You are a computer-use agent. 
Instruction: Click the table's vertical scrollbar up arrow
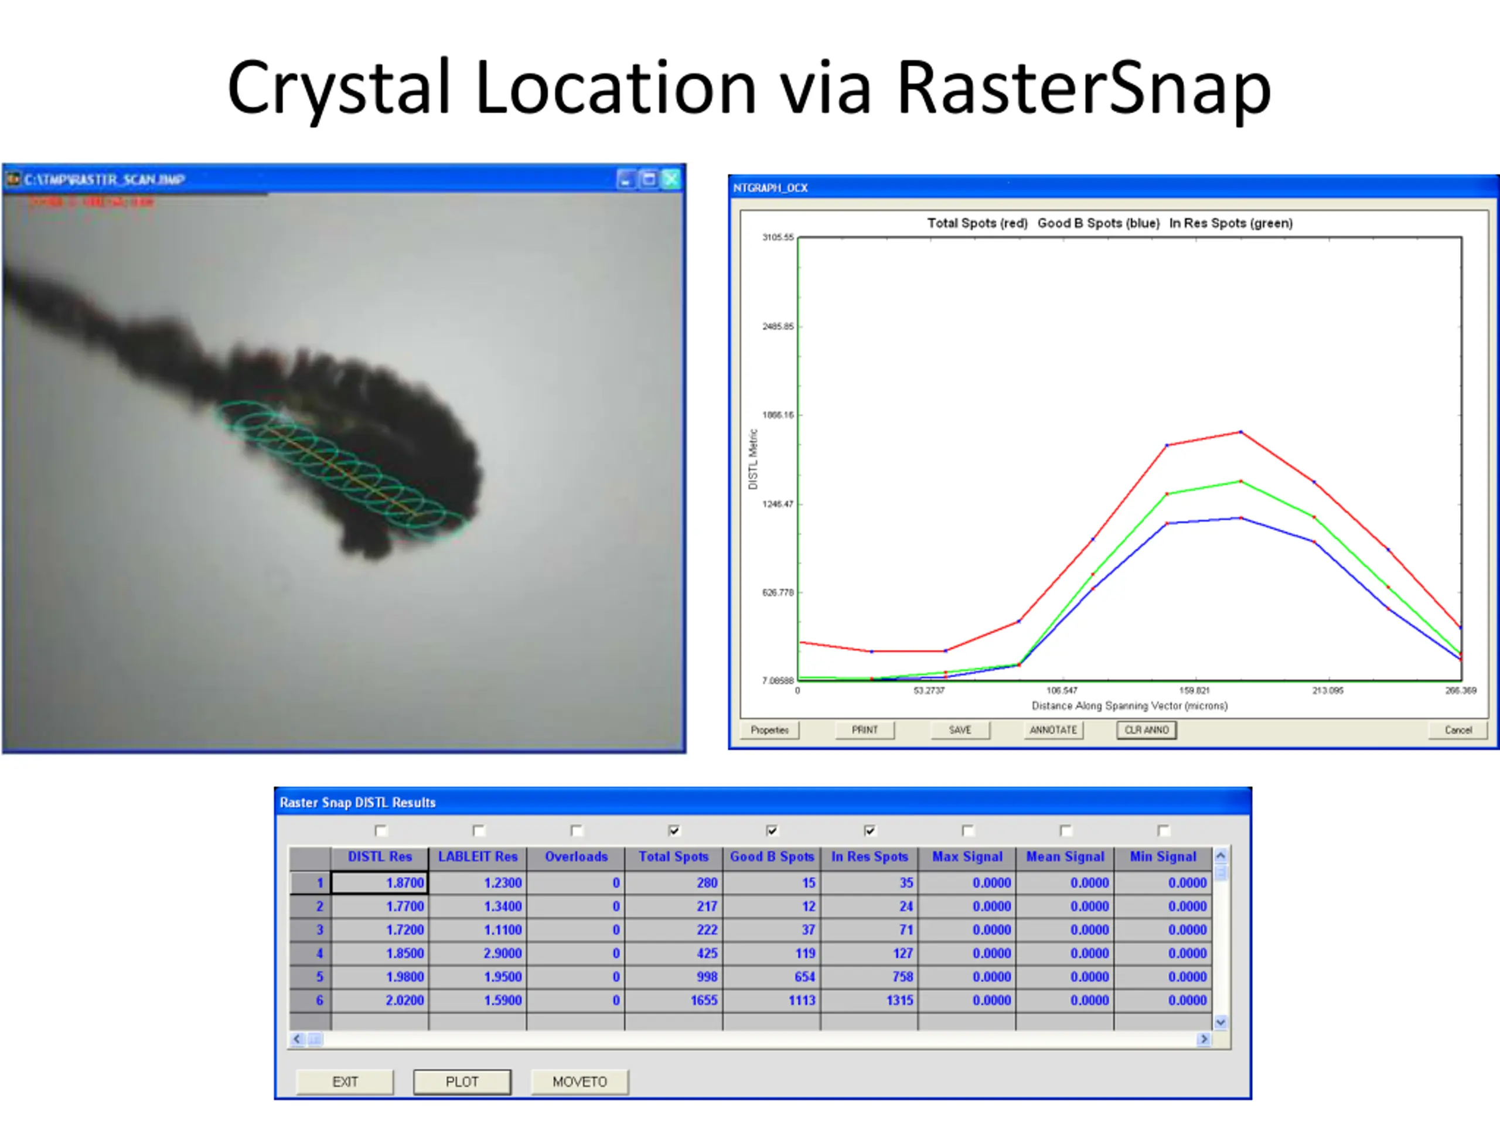point(1221,856)
